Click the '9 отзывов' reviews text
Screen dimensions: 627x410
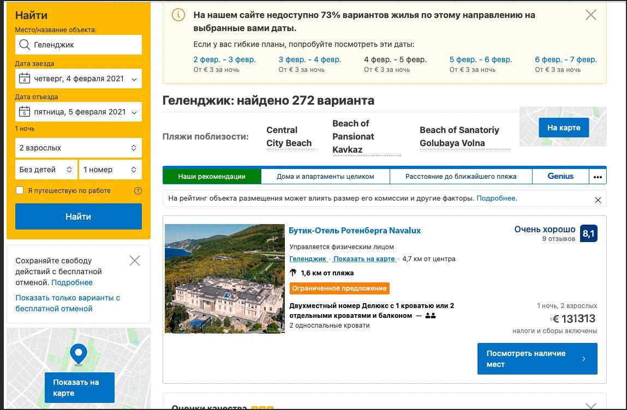(559, 239)
